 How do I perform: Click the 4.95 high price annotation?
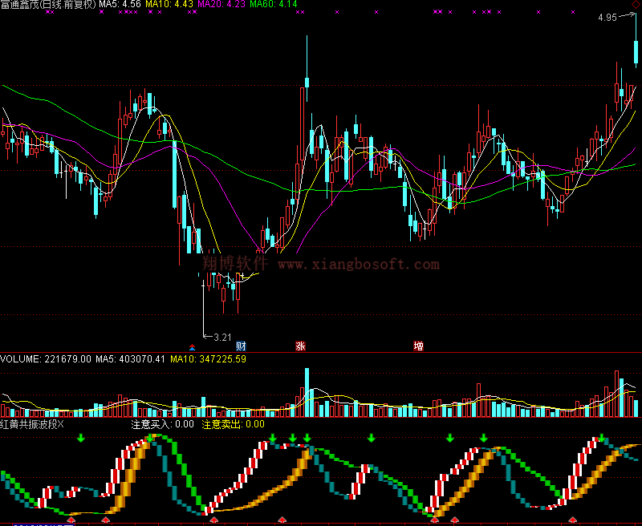pos(607,17)
